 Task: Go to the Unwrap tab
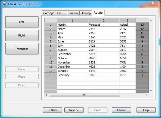[86, 13]
